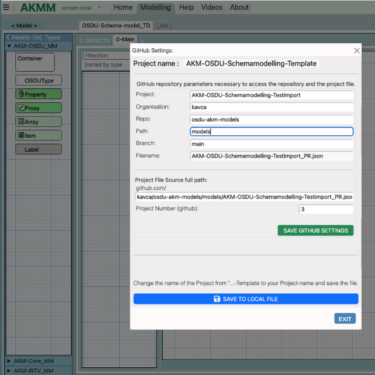Screen dimensions: 375x375
Task: Open the version dropdown arrow
Action: point(99,8)
